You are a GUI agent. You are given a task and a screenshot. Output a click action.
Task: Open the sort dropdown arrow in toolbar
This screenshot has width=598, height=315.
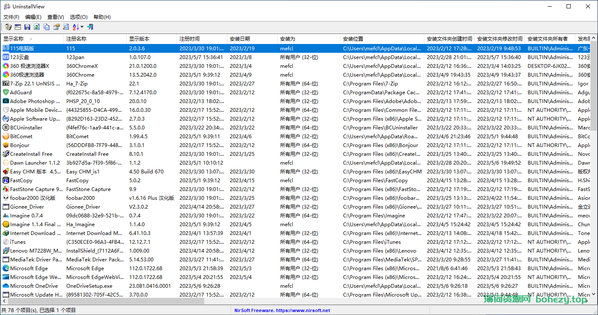pyautogui.click(x=82, y=27)
